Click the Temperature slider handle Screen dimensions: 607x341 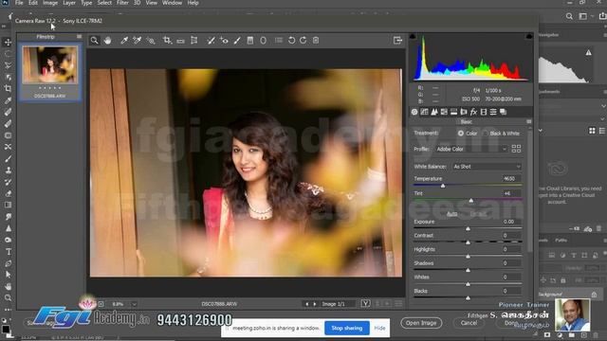click(x=443, y=186)
